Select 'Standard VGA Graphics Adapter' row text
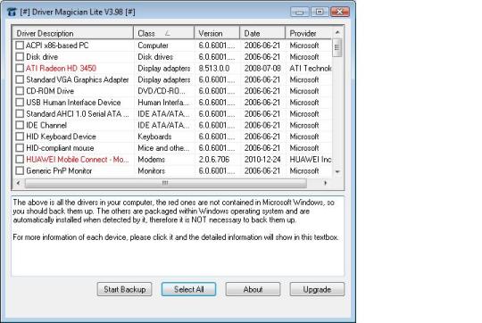Viewport: 482px width, 323px height. point(77,79)
